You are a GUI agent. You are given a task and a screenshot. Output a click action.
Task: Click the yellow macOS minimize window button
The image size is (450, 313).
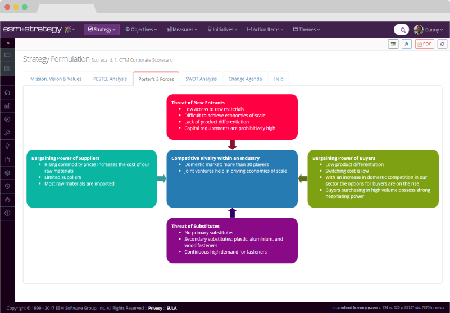click(16, 7)
